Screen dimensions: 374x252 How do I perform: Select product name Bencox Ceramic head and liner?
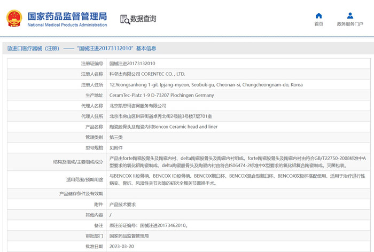(x=163, y=127)
